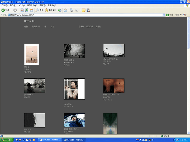Open the Windows Start (시작) button
Screen dimensions: 190x142
click(7, 140)
